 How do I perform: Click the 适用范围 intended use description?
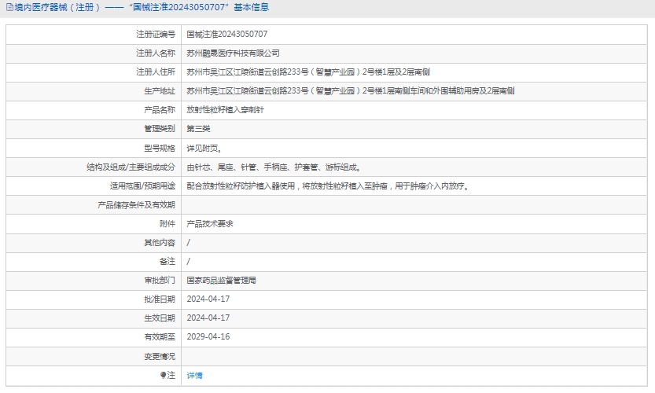tap(329, 186)
